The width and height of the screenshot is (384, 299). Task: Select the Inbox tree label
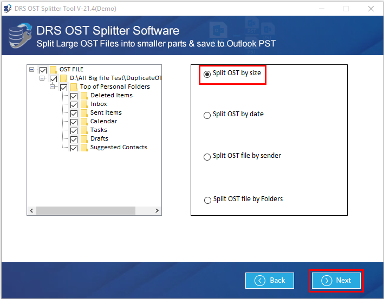(99, 104)
